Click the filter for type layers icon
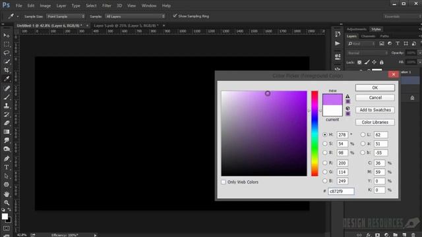Viewport: 422px width, 237px height. click(x=398, y=43)
